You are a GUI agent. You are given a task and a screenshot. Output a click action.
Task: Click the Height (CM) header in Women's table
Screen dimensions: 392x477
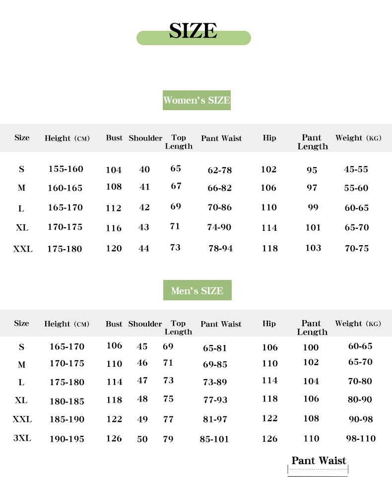click(67, 138)
